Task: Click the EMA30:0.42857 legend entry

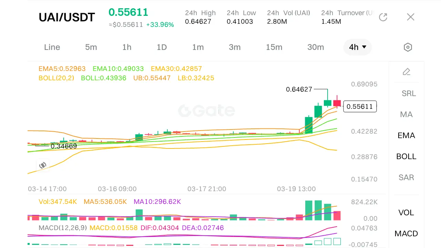Action: pos(176,69)
